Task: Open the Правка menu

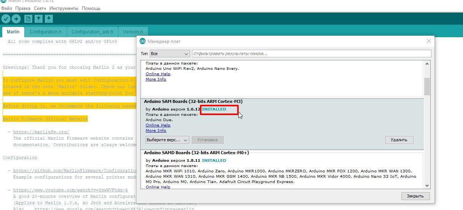Action: coord(23,8)
